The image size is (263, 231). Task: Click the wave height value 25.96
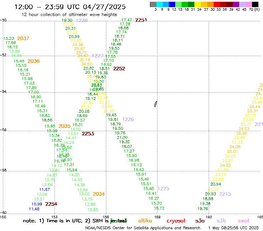(x=242, y=133)
